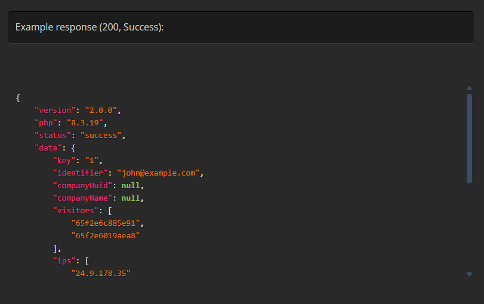Click the "status" key
484x304 pixels.
(x=53, y=136)
